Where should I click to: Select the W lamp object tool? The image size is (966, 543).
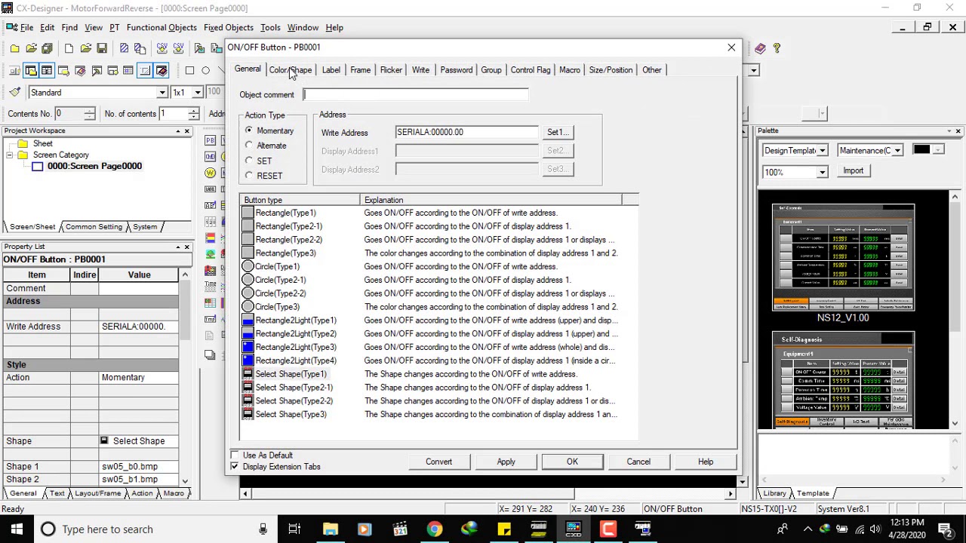(x=210, y=173)
